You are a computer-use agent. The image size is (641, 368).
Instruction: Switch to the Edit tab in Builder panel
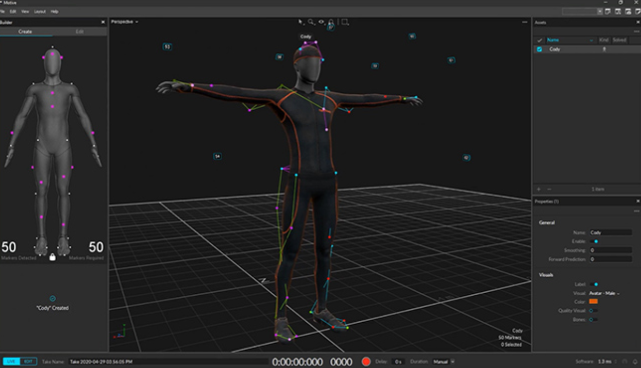[x=80, y=31]
